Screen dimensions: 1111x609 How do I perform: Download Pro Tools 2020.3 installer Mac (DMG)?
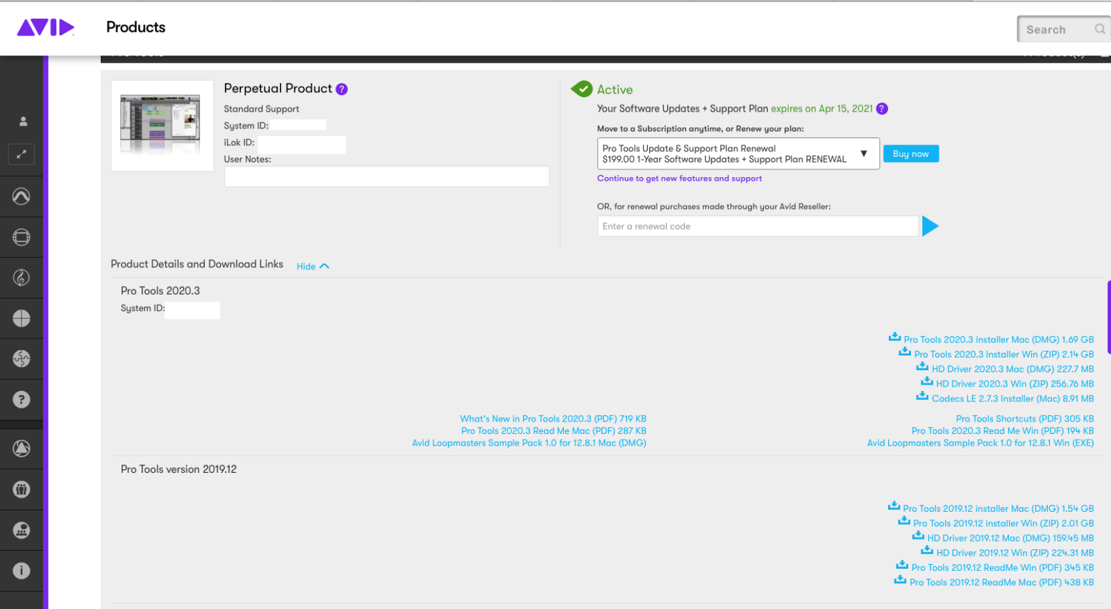tap(999, 340)
